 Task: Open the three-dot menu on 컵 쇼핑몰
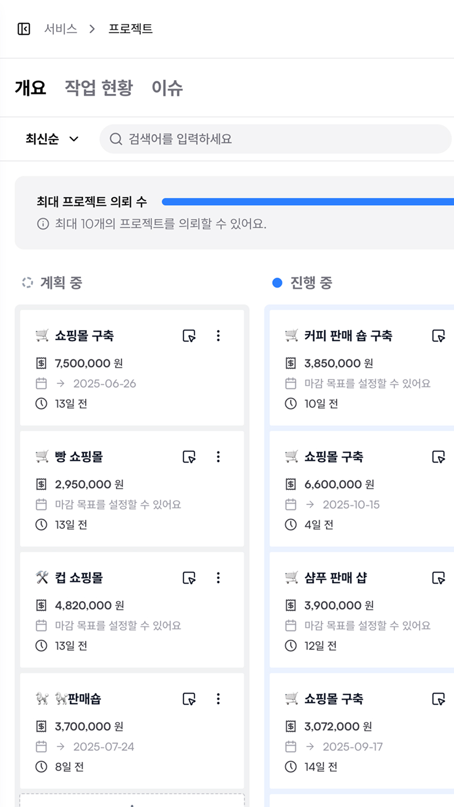[218, 578]
